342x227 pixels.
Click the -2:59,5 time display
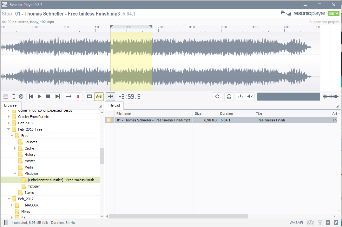129,96
